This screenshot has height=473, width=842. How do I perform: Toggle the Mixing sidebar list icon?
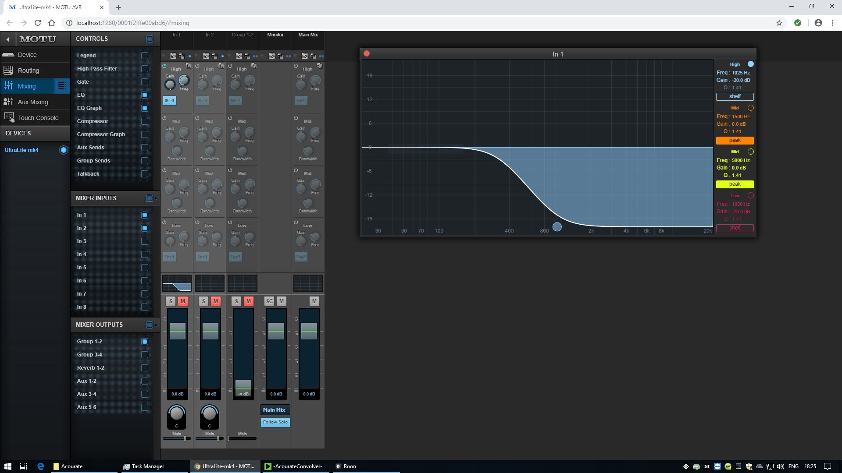[x=62, y=86]
